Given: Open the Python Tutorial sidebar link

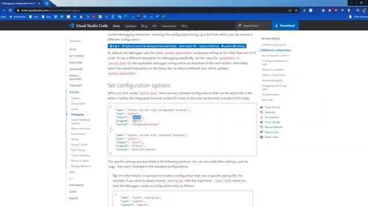Looking at the screenshot, I should (x=75, y=98).
